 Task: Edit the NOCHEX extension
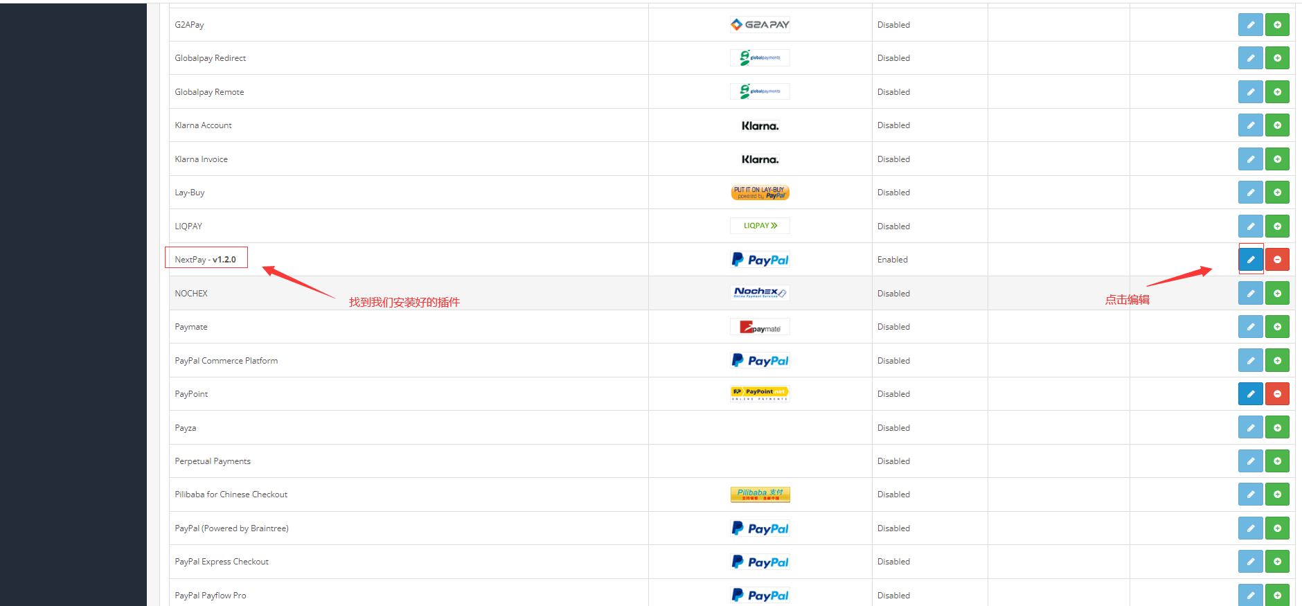(1250, 294)
